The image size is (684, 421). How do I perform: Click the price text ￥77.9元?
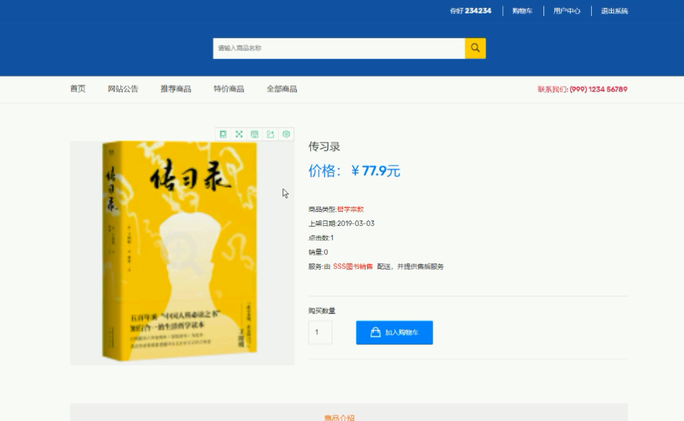[375, 171]
